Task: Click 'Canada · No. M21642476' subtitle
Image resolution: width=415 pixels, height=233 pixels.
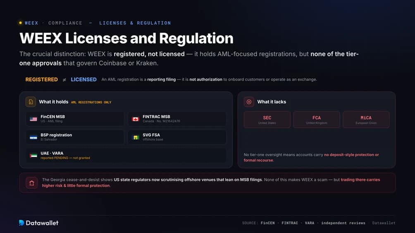Action: (161, 121)
